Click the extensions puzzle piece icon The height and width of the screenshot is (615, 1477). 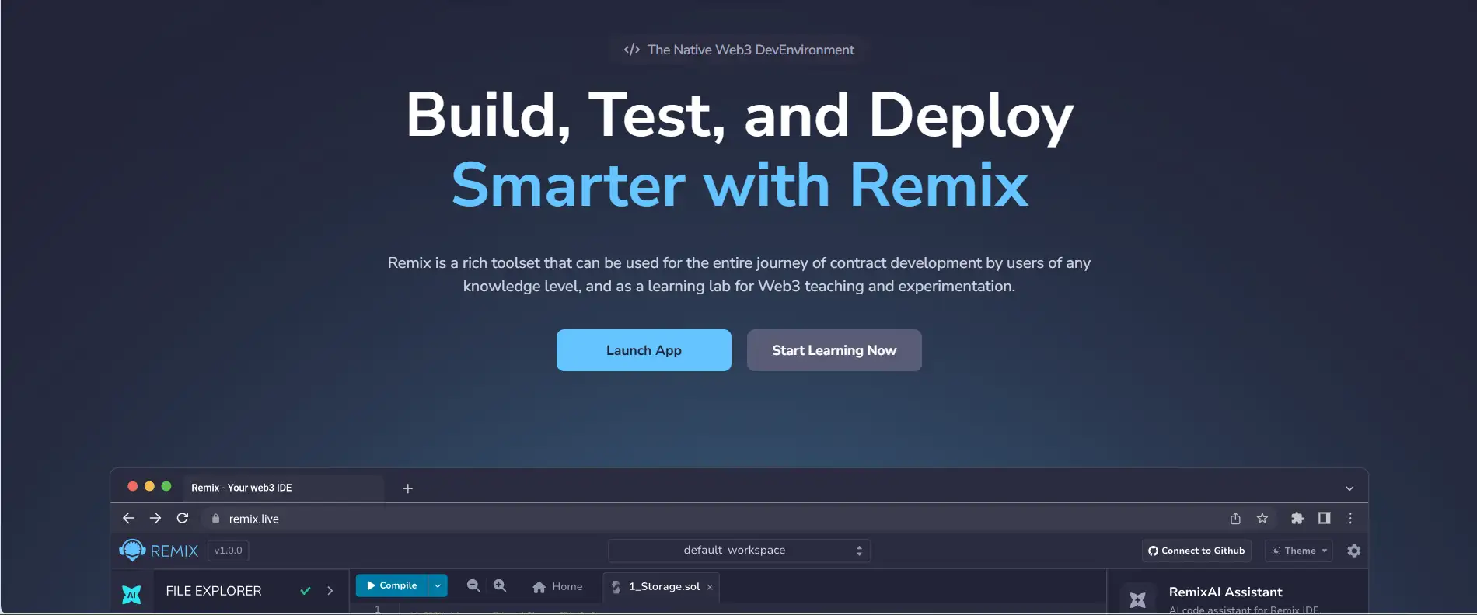click(x=1297, y=519)
